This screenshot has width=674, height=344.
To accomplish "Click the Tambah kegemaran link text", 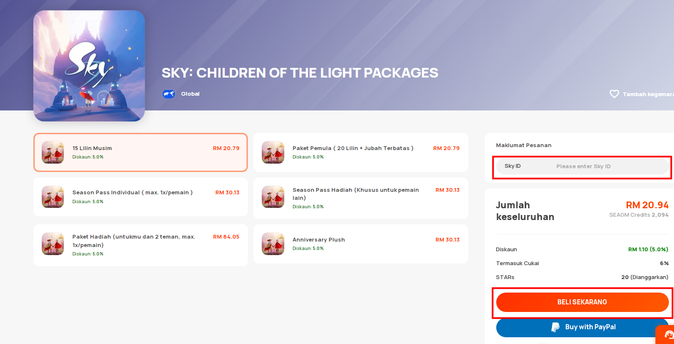I will 648,94.
